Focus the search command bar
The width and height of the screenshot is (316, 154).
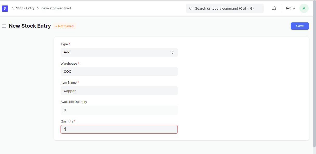[x=225, y=8]
